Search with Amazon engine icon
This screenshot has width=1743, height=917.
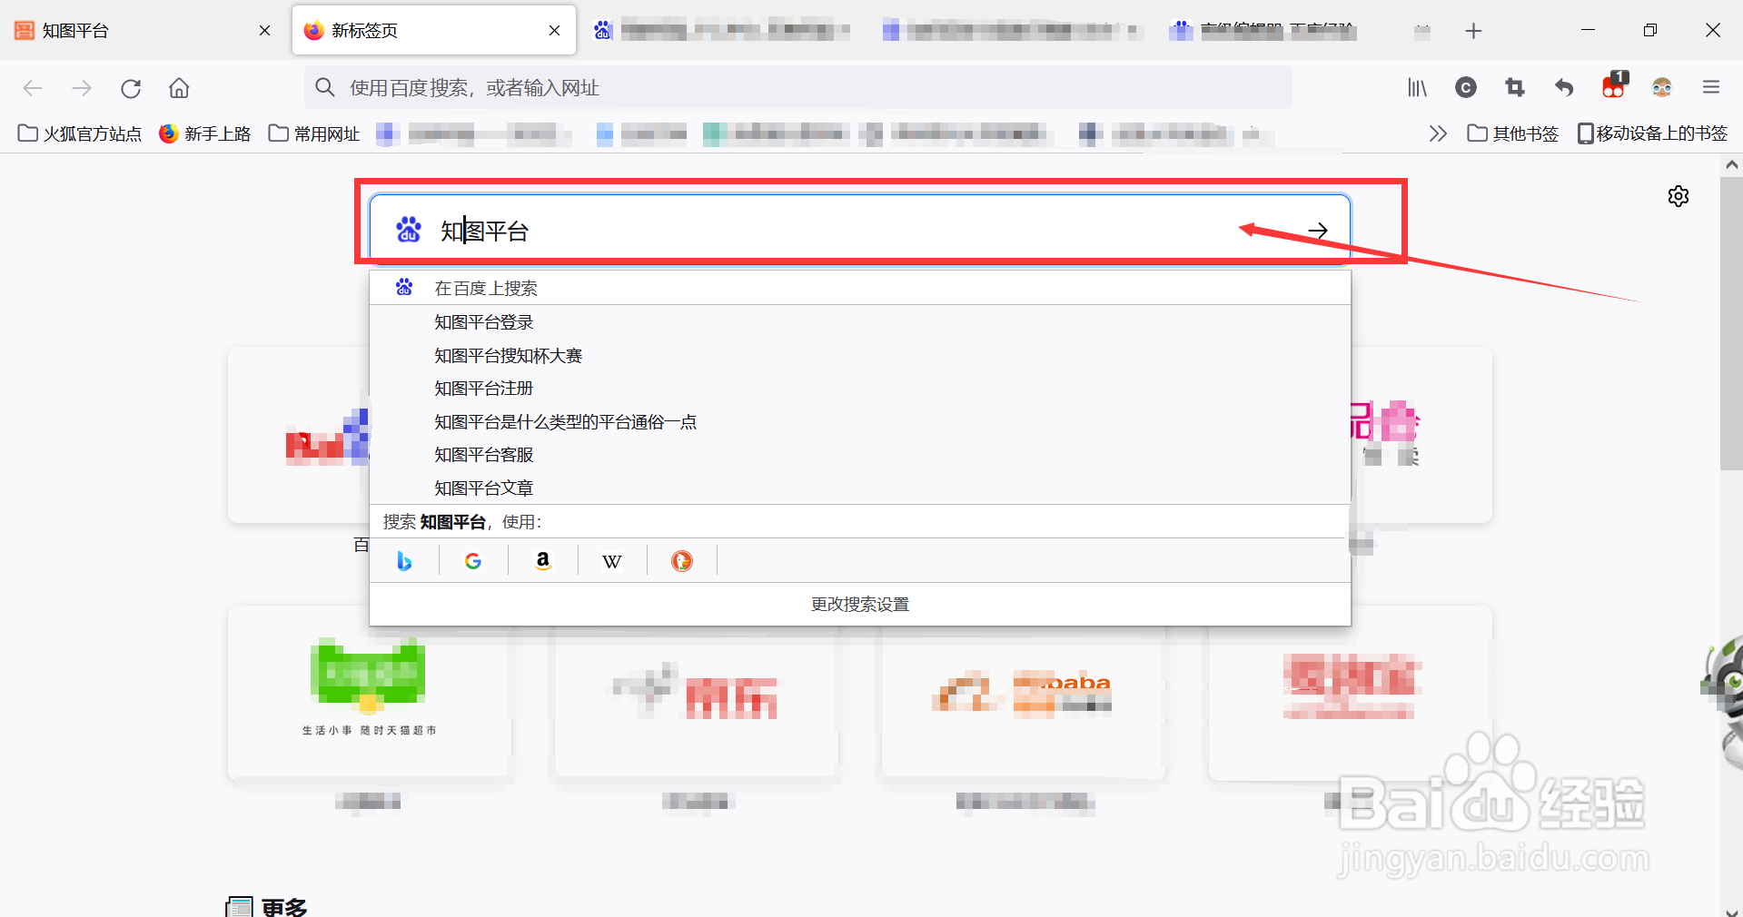[x=543, y=561]
